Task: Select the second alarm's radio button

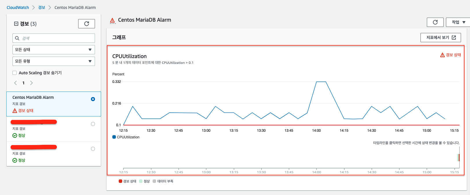Action: coord(93,124)
